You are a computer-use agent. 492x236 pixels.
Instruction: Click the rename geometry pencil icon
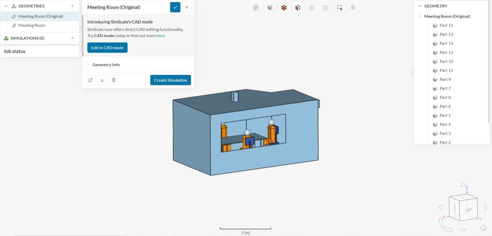90,80
